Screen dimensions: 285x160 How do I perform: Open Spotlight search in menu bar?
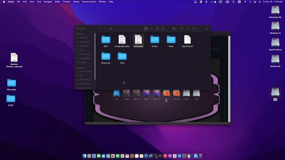point(250,2)
